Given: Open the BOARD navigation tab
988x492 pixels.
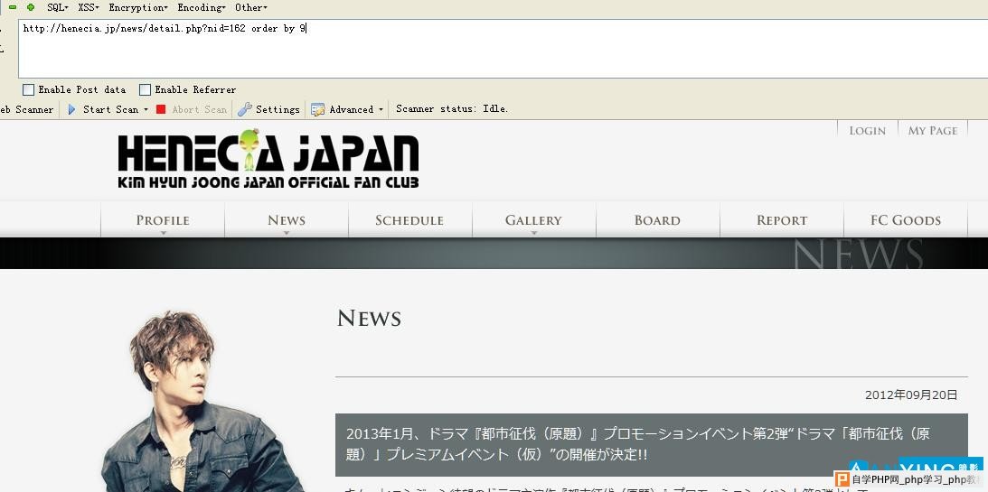Looking at the screenshot, I should click(657, 220).
